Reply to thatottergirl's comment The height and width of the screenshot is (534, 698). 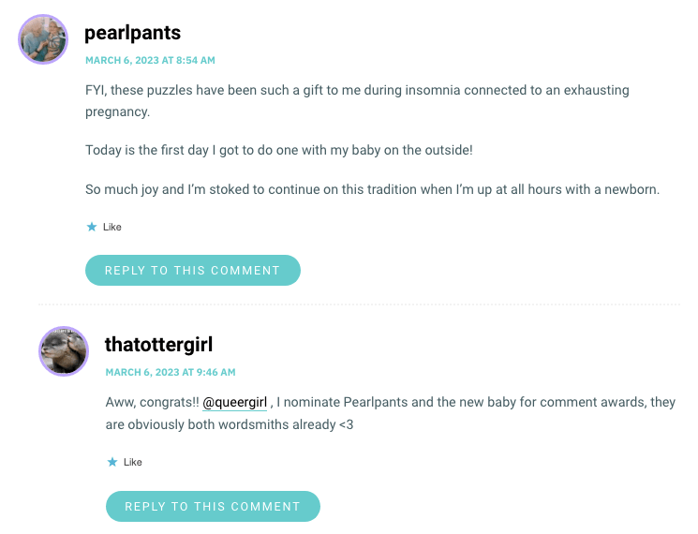point(213,507)
